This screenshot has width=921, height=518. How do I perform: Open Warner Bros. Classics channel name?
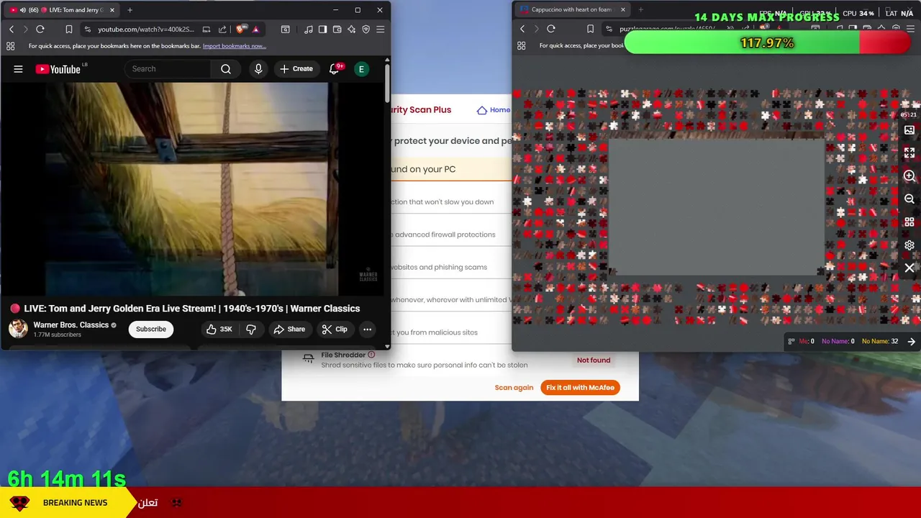(71, 325)
